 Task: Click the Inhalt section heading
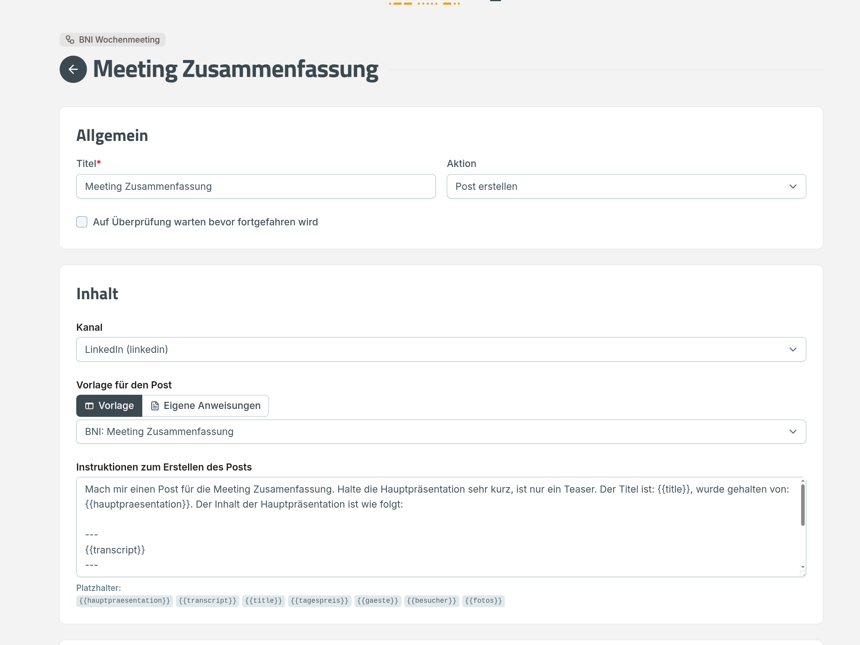pyautogui.click(x=97, y=294)
